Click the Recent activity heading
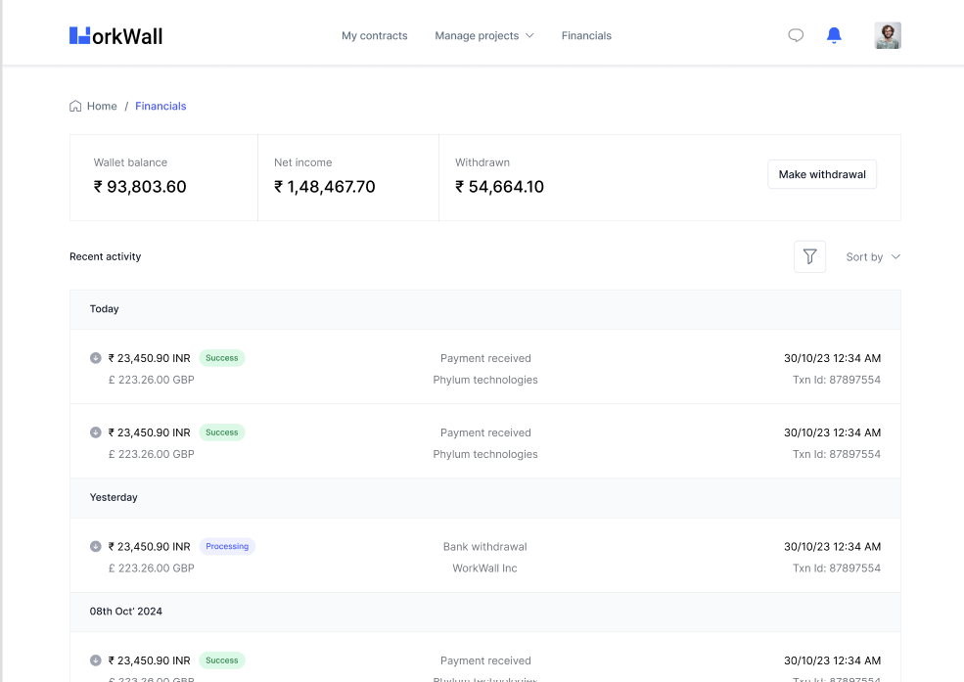 (x=105, y=256)
